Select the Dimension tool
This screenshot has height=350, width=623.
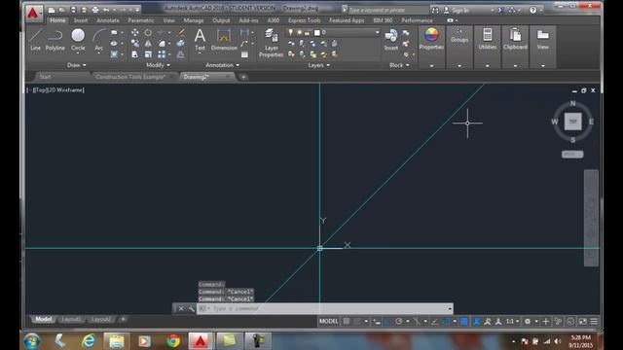(x=224, y=39)
